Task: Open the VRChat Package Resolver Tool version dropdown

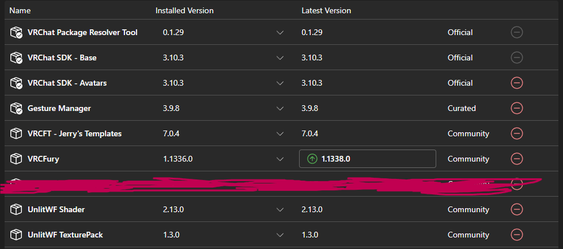Action: pos(280,33)
